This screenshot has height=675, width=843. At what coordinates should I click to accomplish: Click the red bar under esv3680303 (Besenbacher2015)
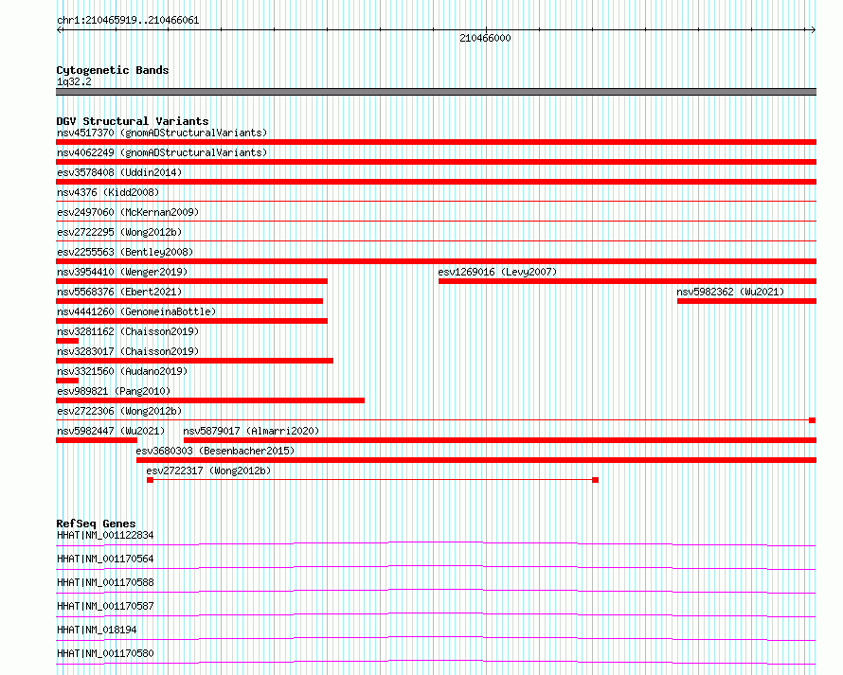(x=476, y=460)
